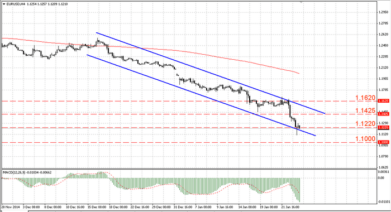The width and height of the screenshot is (391, 212).
Task: Click 1.0790 on the price scale
Action: point(383,156)
